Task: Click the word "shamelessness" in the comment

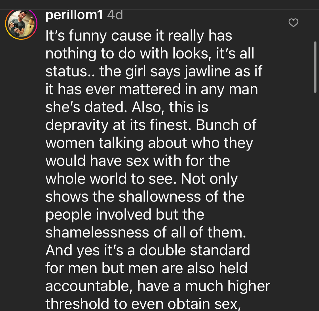Action: point(97,232)
